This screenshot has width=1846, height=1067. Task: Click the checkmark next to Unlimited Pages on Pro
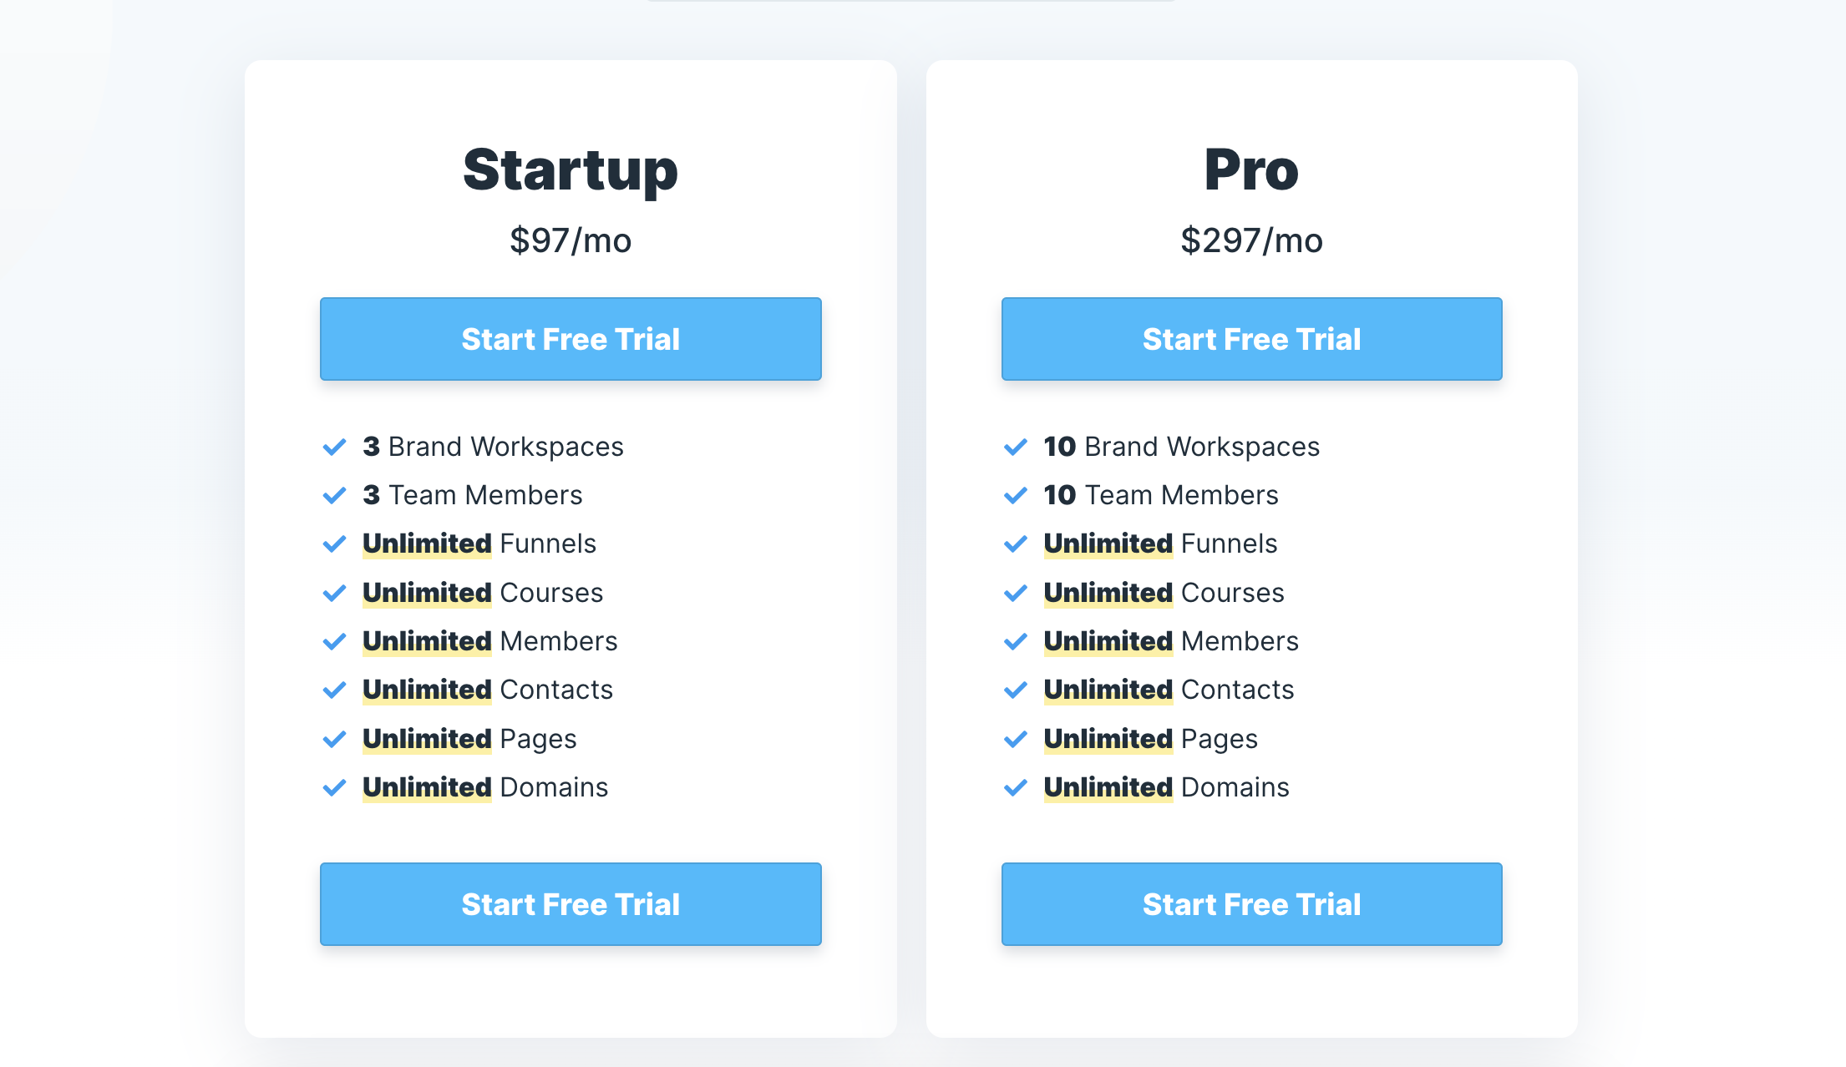tap(1016, 739)
